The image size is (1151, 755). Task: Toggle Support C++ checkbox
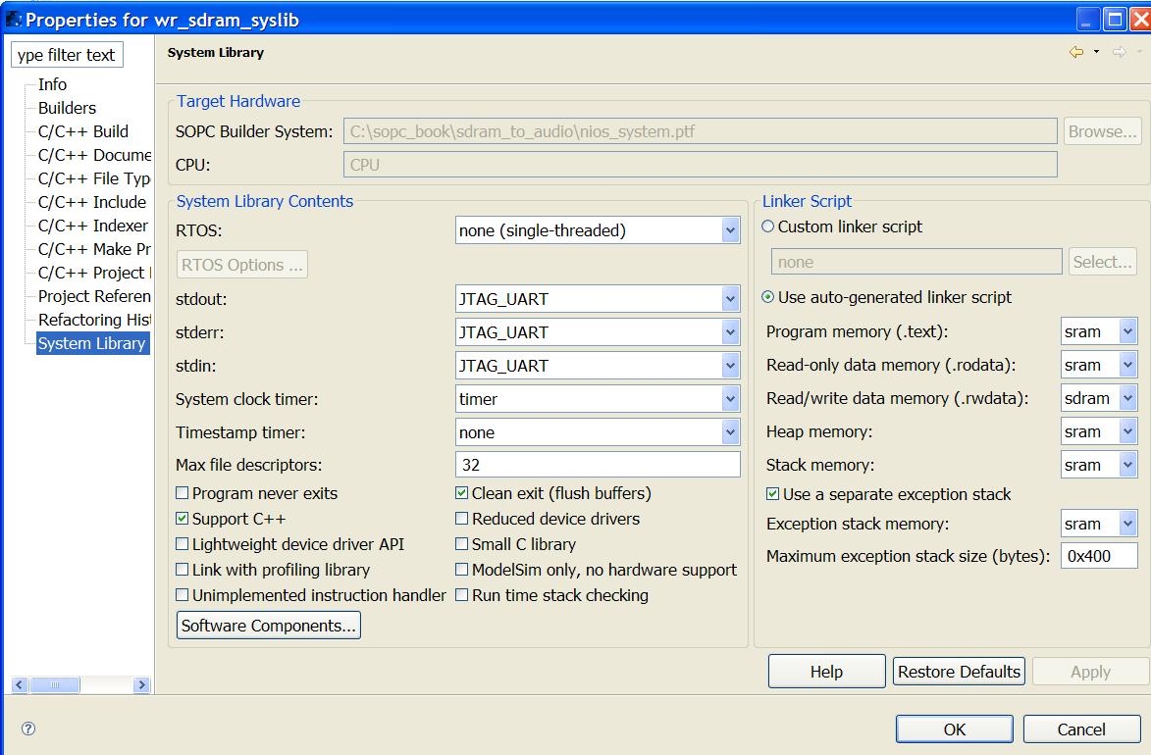pyautogui.click(x=183, y=519)
